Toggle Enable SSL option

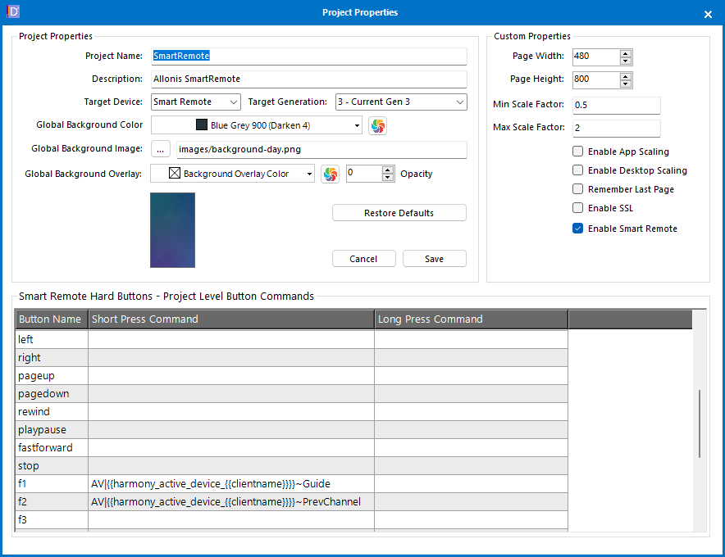(x=577, y=208)
